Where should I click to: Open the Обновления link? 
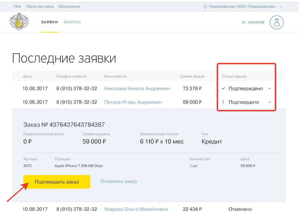[x=69, y=7]
